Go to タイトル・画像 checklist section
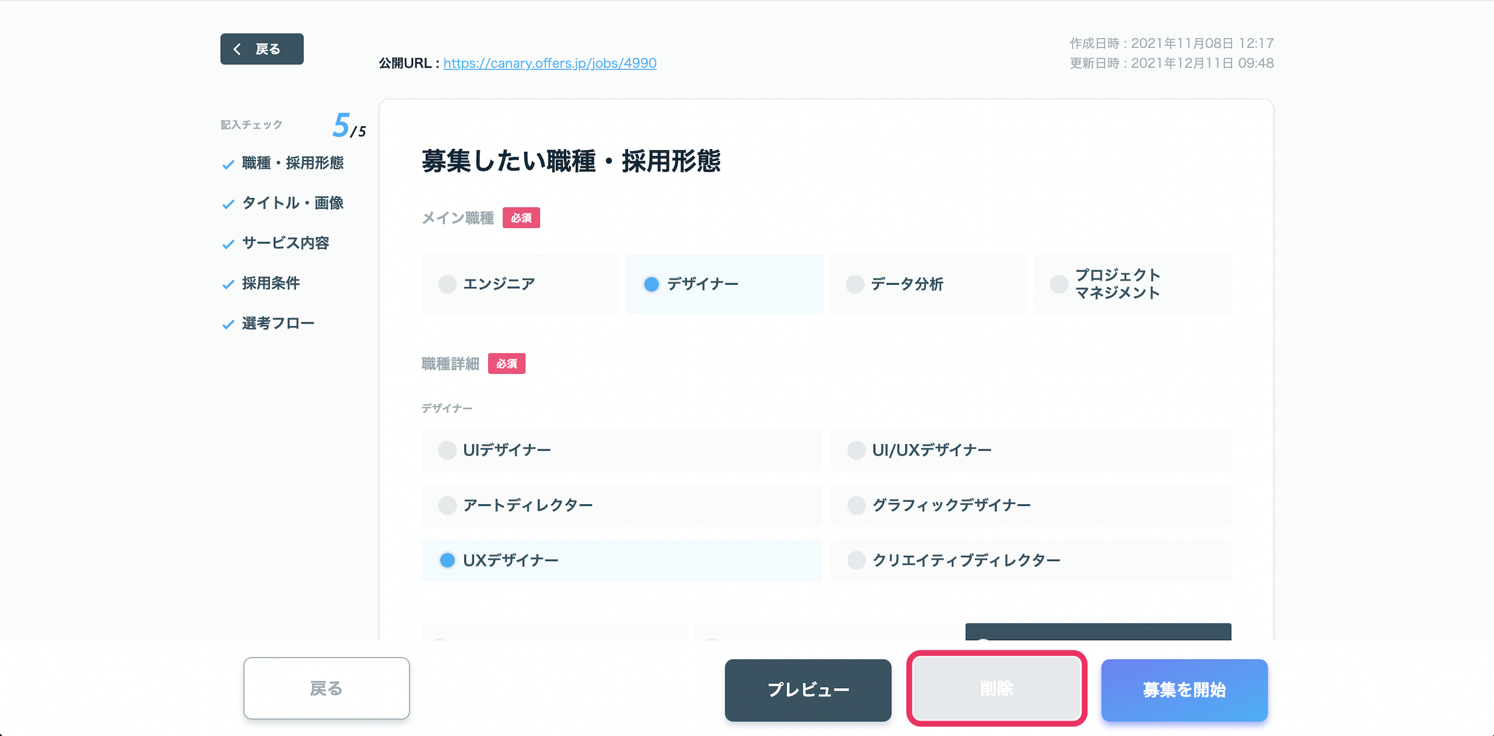This screenshot has width=1494, height=736. [x=293, y=203]
